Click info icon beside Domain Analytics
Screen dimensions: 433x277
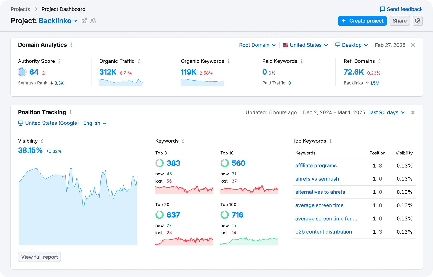coord(71,45)
